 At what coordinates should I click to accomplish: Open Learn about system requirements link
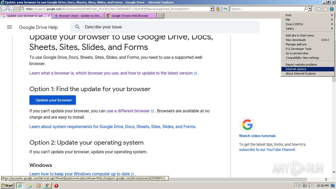(x=113, y=127)
